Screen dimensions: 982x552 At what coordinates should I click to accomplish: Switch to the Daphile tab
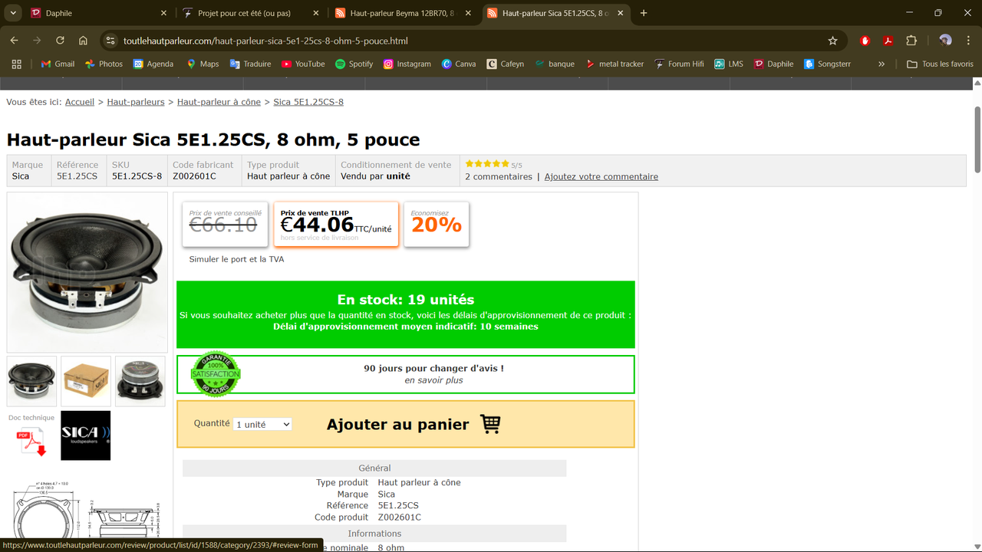98,13
